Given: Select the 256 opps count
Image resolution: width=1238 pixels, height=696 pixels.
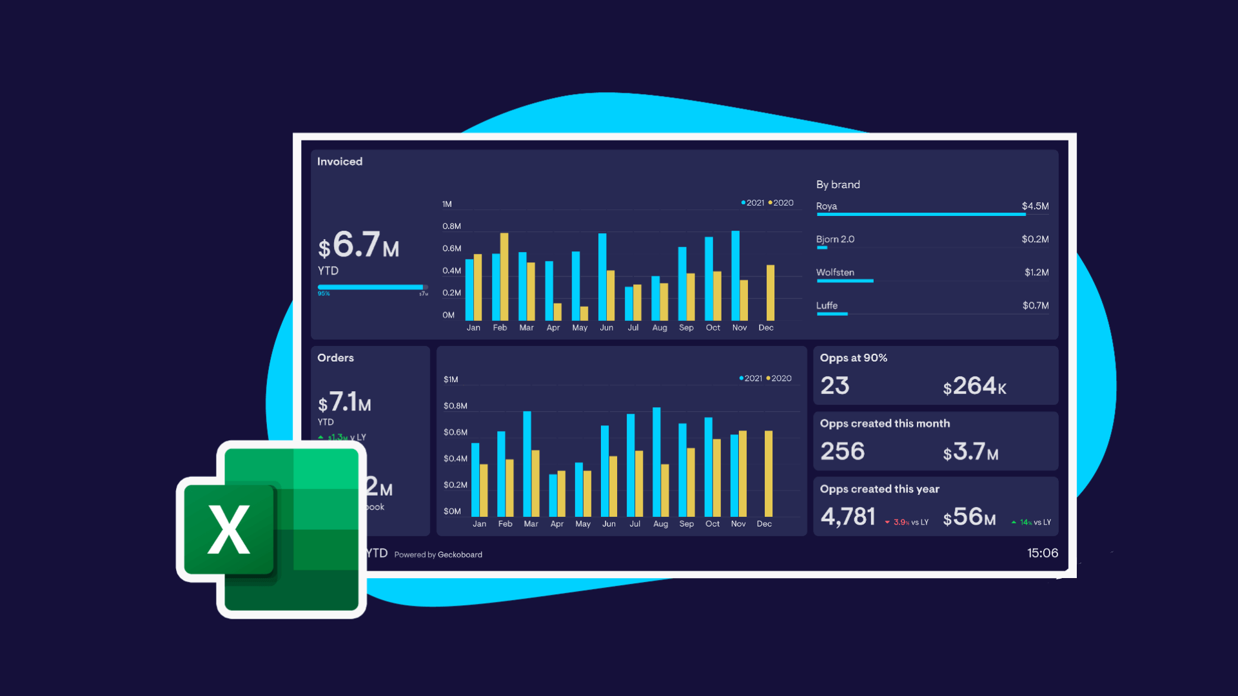Looking at the screenshot, I should (x=842, y=451).
